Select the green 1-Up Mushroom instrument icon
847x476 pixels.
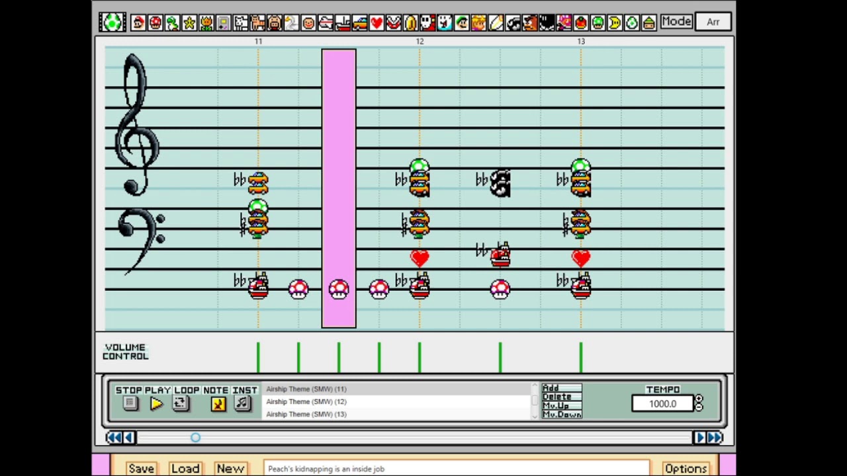tap(598, 23)
